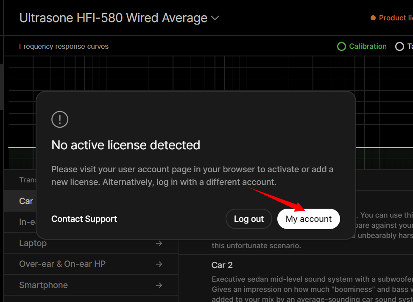Expand the headphone profile dropdown chevron
This screenshot has width=413, height=302.
[215, 18]
